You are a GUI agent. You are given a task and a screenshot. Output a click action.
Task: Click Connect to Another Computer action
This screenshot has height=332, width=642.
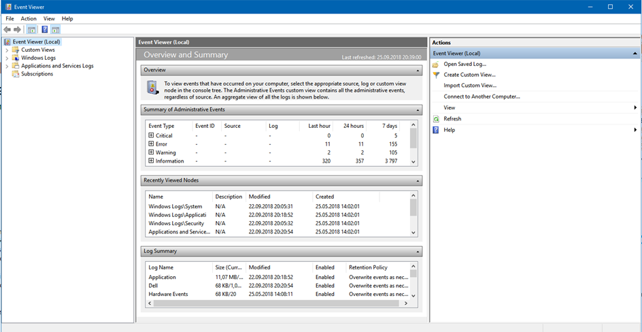click(x=481, y=97)
